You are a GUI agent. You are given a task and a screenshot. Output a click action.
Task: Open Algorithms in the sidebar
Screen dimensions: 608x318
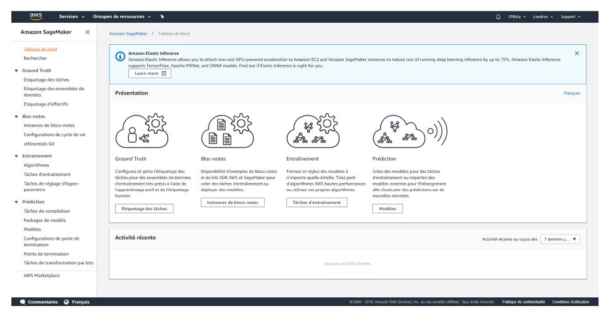tap(36, 165)
